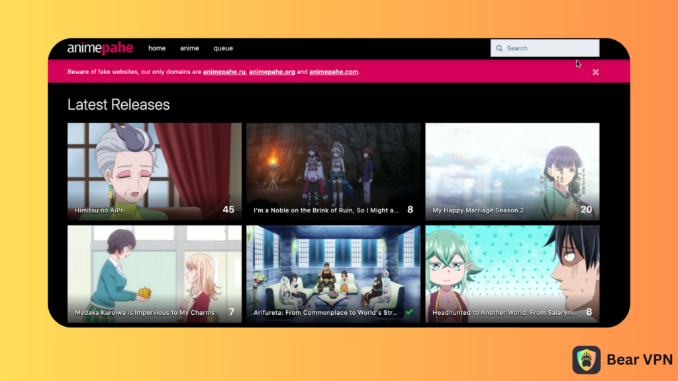The height and width of the screenshot is (381, 678).
Task: Click Medaka Kuroiwa is Impervious title text
Action: click(144, 313)
